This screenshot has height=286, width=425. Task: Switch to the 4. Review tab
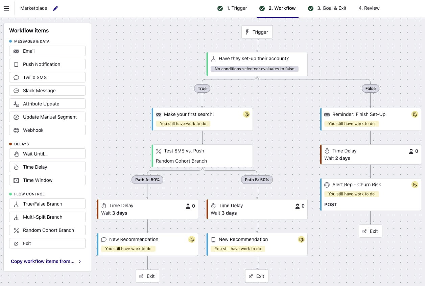pos(369,8)
